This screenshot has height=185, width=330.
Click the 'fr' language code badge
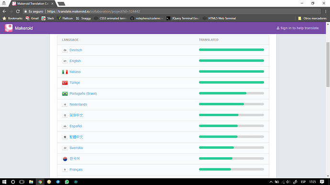tap(65, 170)
